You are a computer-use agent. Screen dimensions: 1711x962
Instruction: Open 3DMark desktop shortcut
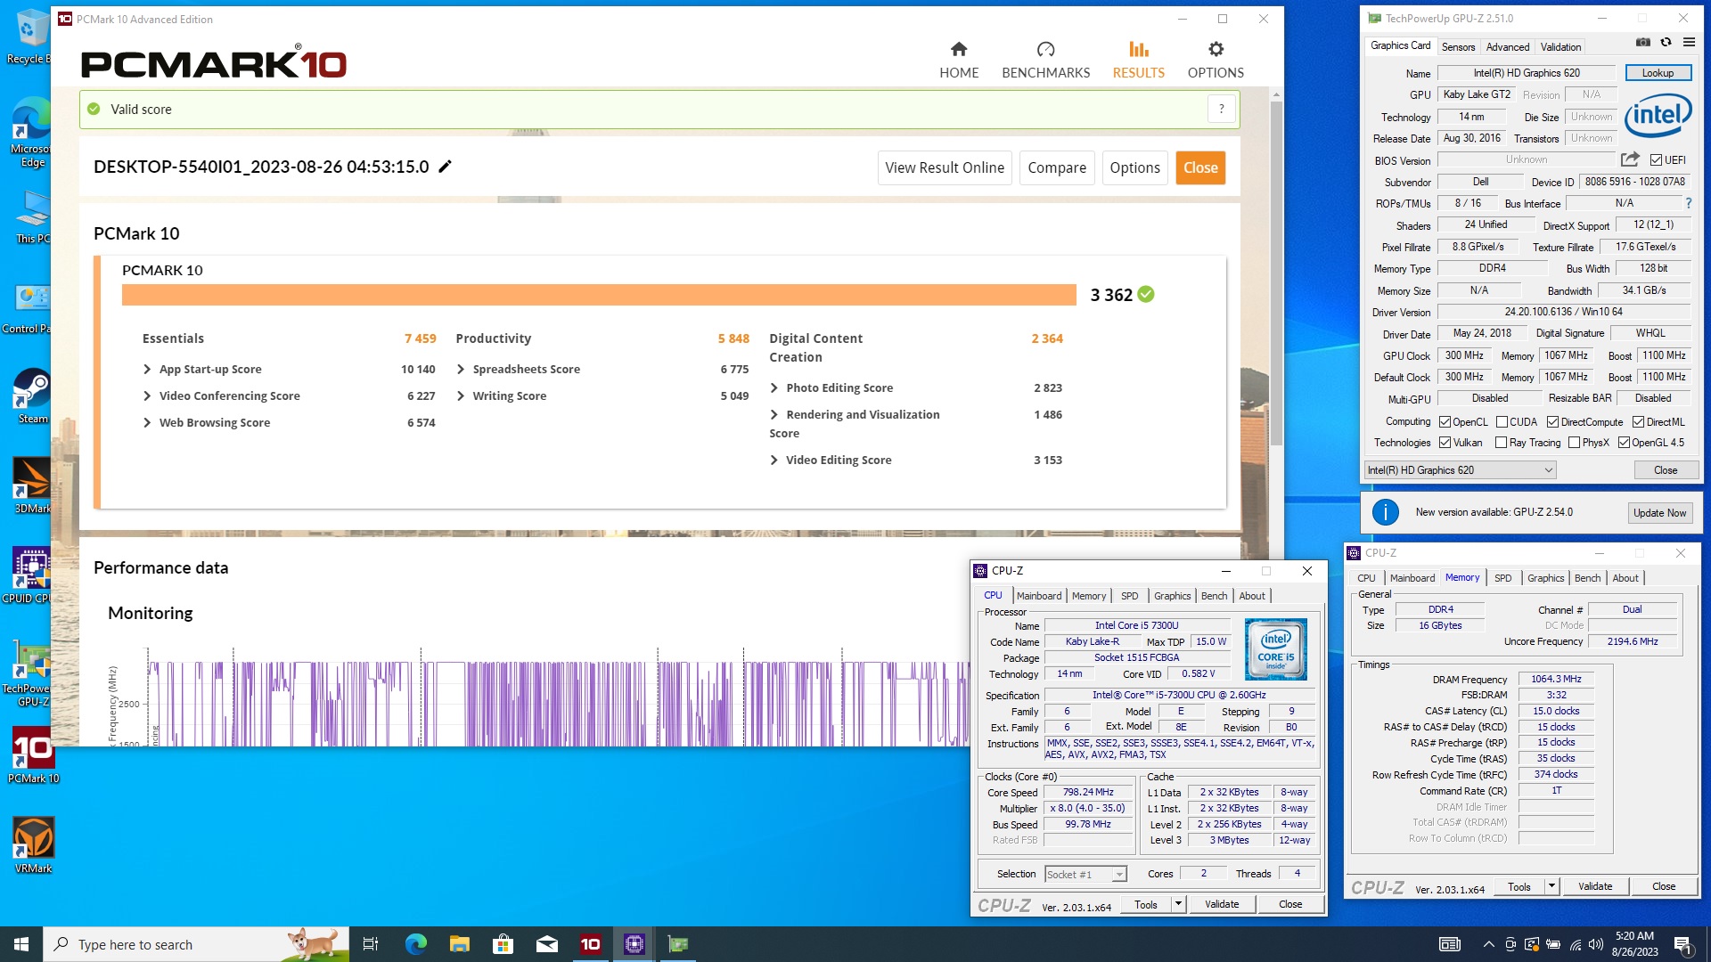[31, 486]
